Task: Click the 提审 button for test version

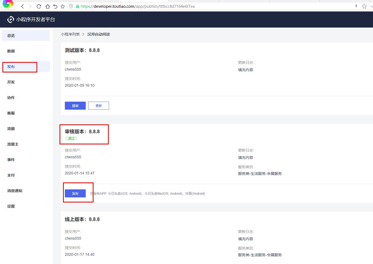Action: [75, 106]
